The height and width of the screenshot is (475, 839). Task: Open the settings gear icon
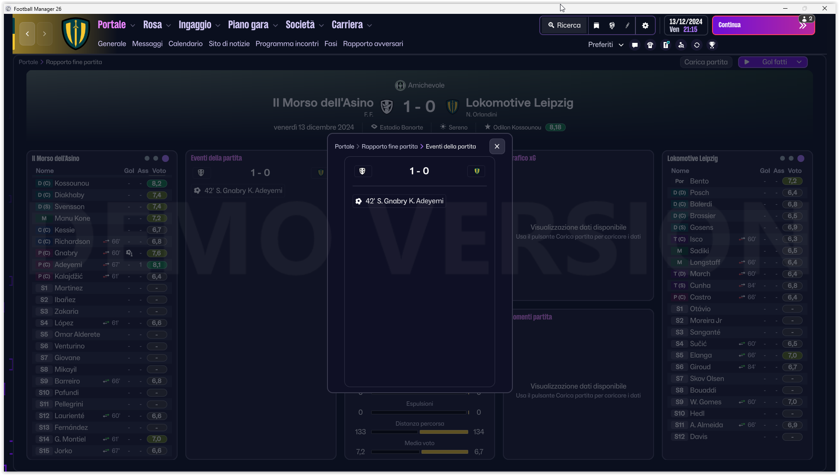pyautogui.click(x=645, y=26)
